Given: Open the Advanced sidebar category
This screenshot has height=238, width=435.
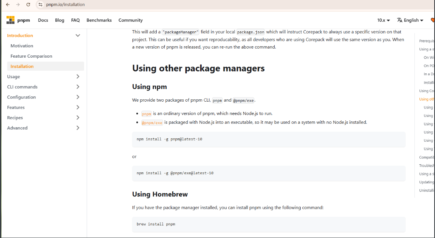Looking at the screenshot, I should [x=17, y=128].
